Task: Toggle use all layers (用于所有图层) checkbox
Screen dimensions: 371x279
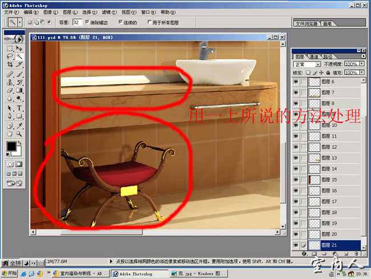Action: coord(149,22)
